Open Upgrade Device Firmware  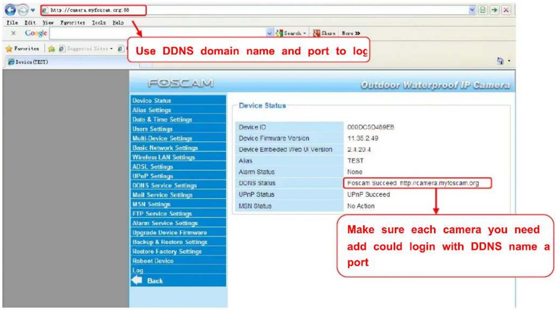point(178,232)
